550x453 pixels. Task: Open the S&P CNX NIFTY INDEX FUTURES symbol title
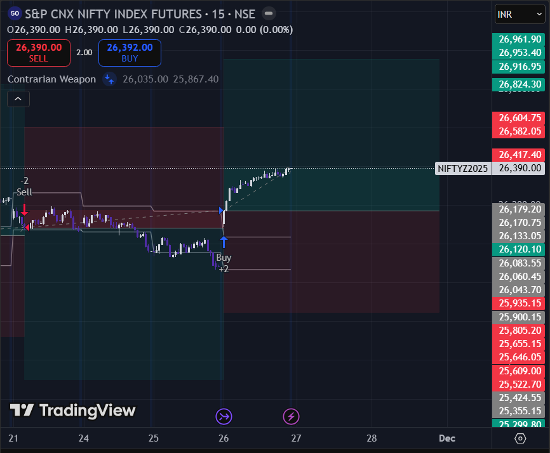coord(140,15)
